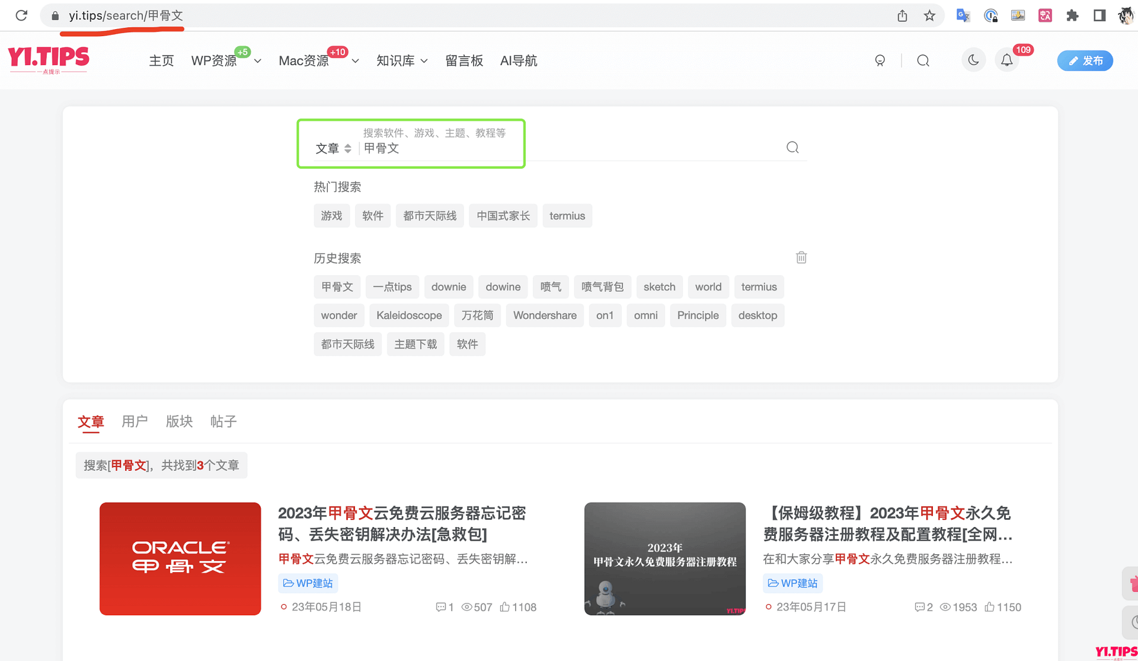
Task: Clear search history using the trash icon
Action: (801, 257)
